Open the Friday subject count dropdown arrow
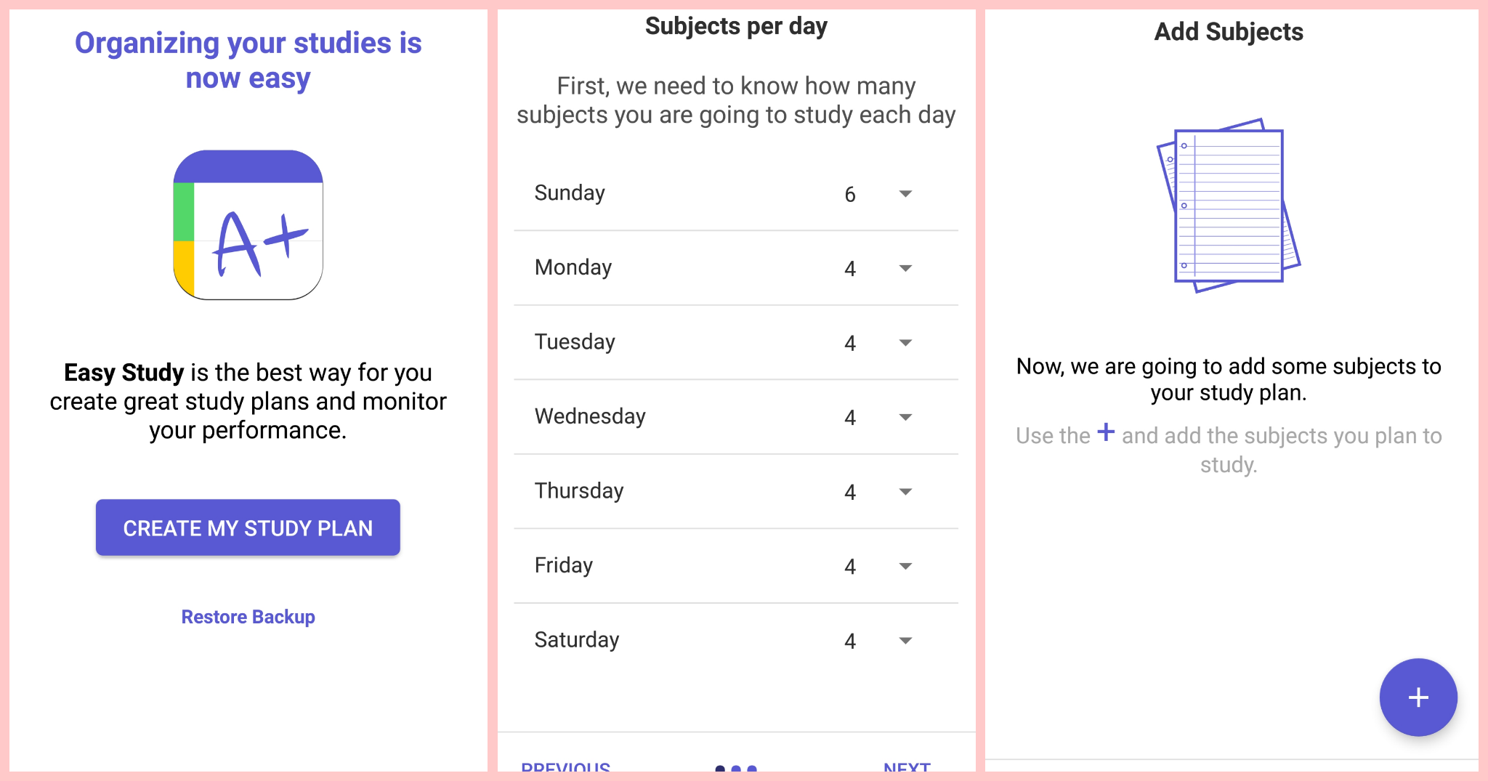This screenshot has width=1488, height=781. [x=905, y=567]
